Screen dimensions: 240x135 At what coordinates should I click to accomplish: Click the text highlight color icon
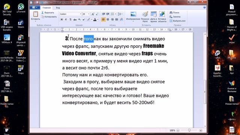(88, 19)
